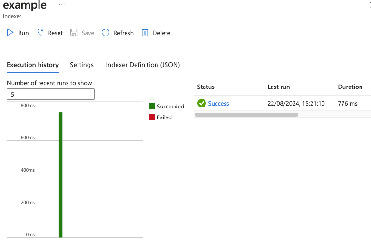Screen dimensions: 371x243
Task: Click the Succeeded legend label
Action: pos(170,107)
